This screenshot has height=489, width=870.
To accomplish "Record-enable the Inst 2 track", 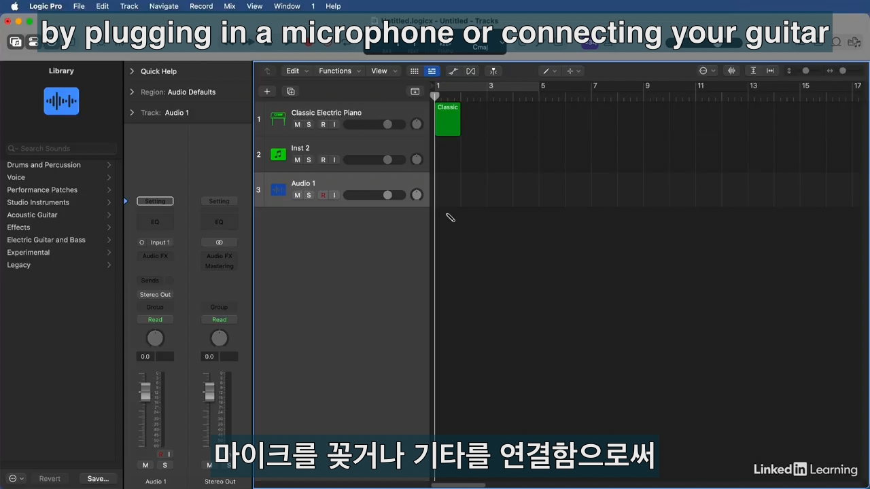I will (323, 160).
